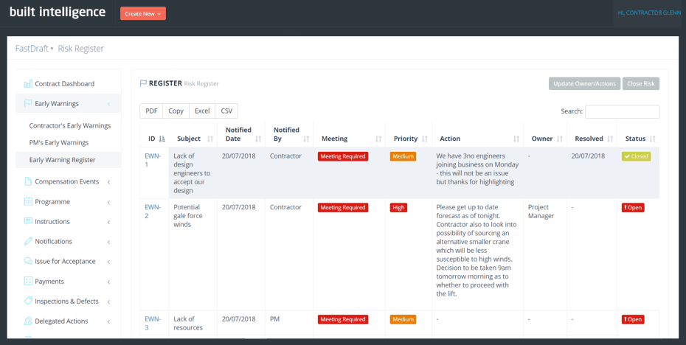Click the Notifications pencil icon
686x345 pixels.
click(x=28, y=241)
